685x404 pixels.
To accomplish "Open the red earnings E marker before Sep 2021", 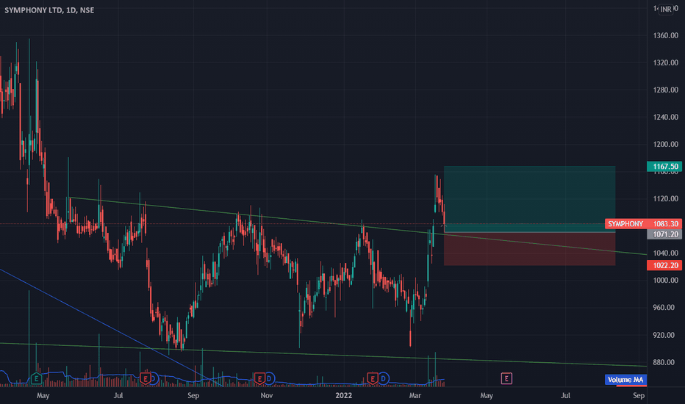I will 146,379.
